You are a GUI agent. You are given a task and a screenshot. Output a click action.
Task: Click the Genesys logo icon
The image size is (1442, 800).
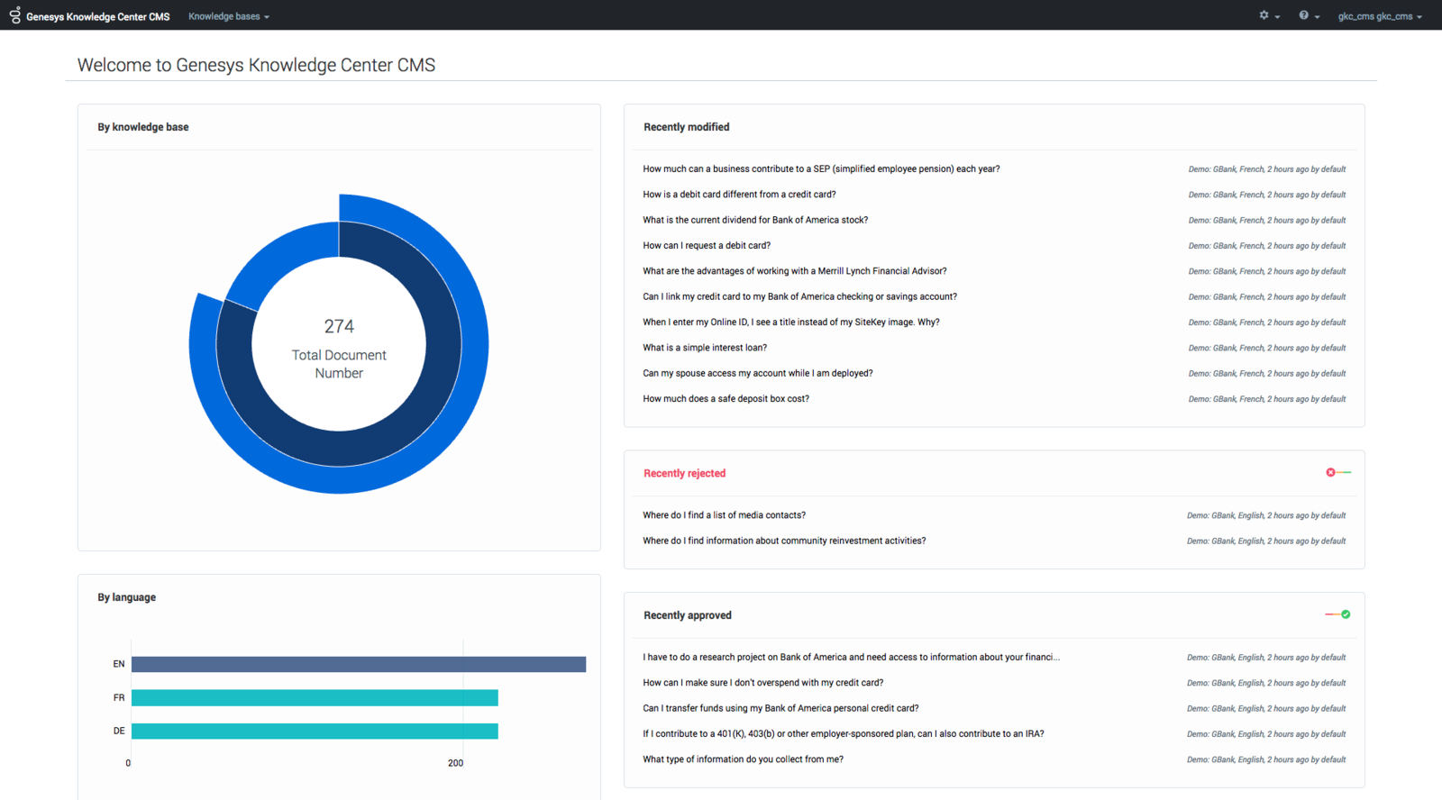[x=14, y=15]
